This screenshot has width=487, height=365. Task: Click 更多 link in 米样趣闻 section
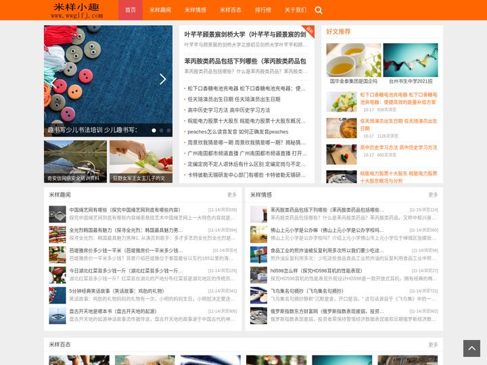click(x=232, y=195)
